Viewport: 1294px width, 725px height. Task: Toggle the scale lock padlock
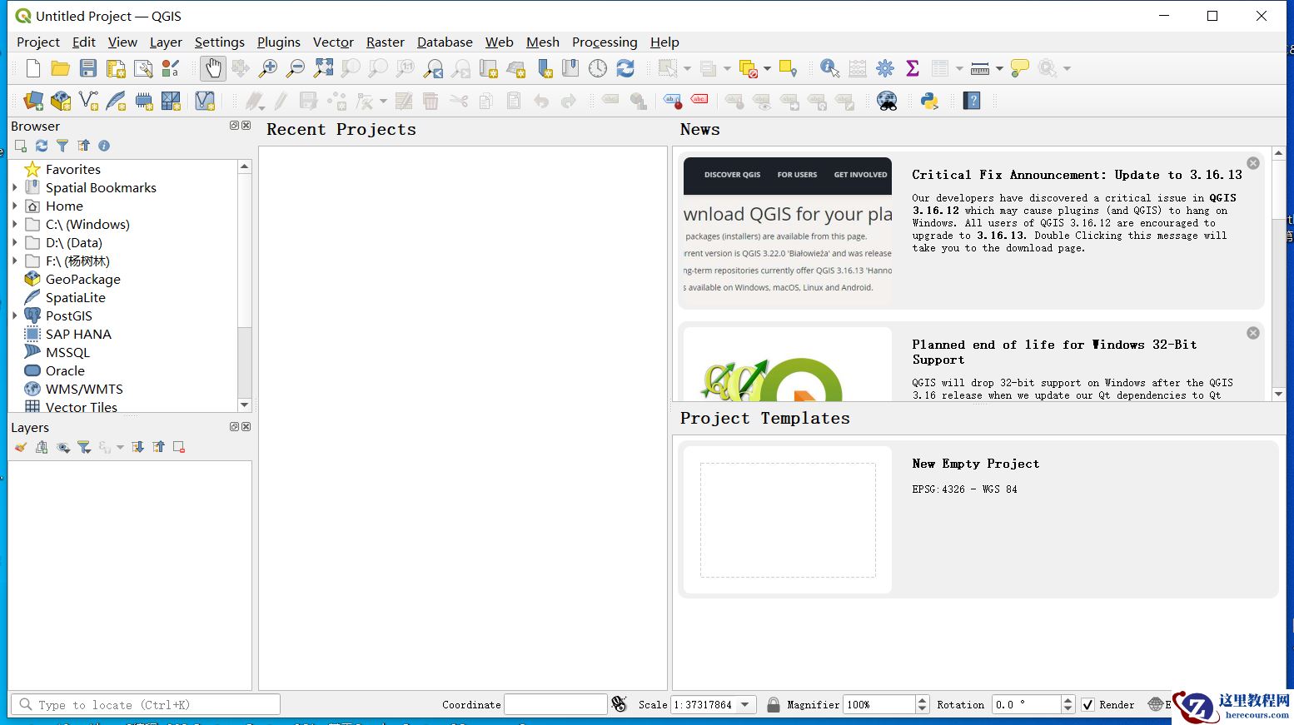click(773, 704)
